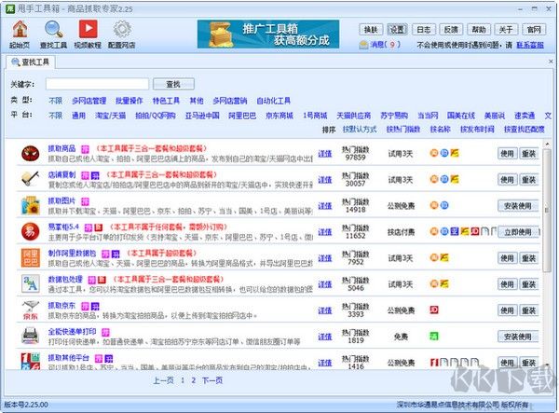Filter type by 批量操作
The height and width of the screenshot is (413, 559).
130,100
